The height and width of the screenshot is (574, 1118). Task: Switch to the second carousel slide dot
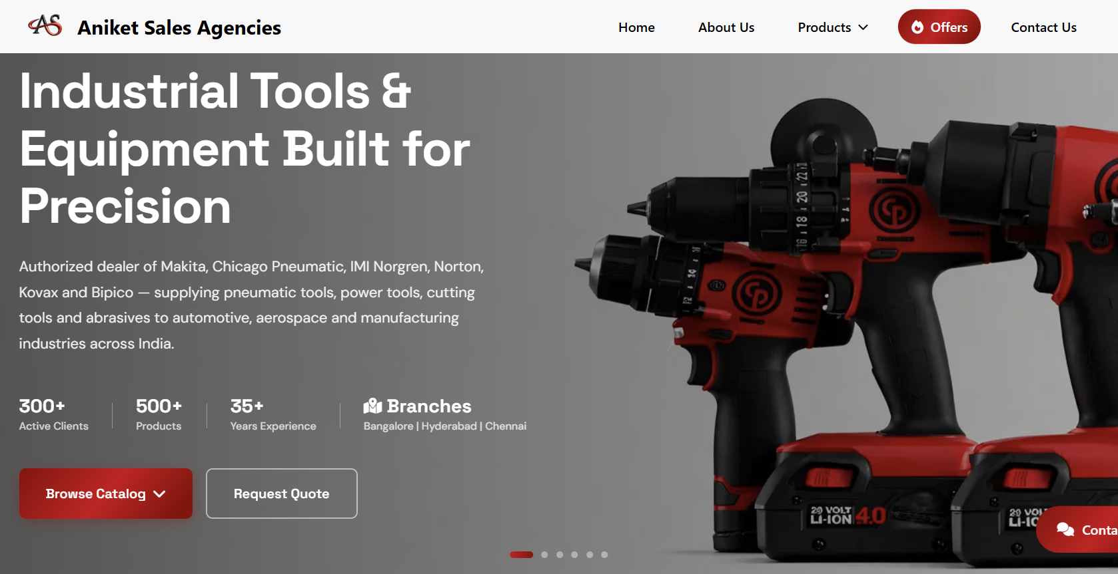coord(544,555)
